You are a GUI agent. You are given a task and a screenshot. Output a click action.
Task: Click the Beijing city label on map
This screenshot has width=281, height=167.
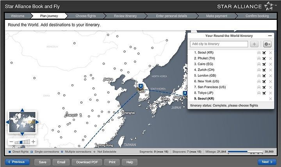(108, 79)
